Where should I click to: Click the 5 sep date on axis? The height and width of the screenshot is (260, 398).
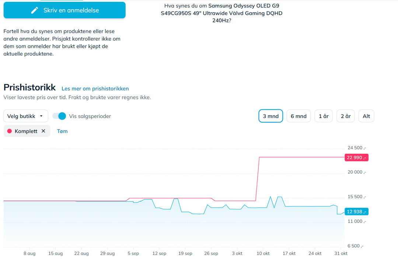pos(133,253)
